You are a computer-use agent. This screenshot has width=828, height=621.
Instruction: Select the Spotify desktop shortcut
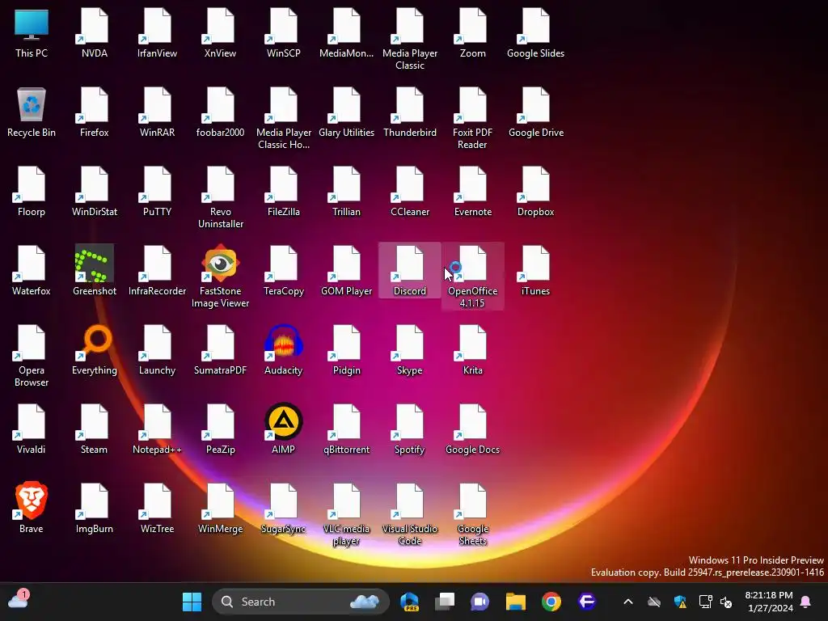[410, 429]
